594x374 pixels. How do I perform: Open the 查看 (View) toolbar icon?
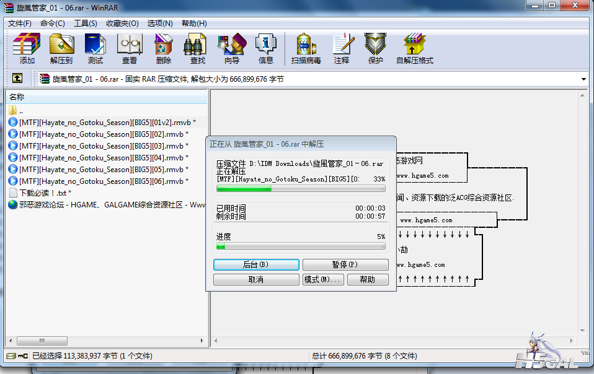tap(130, 49)
